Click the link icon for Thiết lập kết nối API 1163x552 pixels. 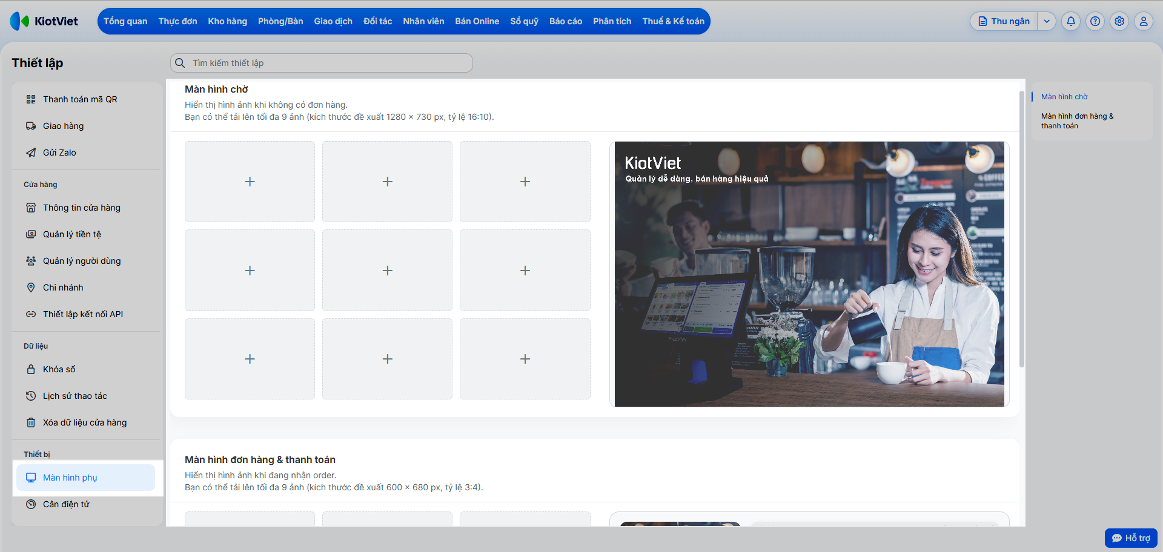point(31,314)
